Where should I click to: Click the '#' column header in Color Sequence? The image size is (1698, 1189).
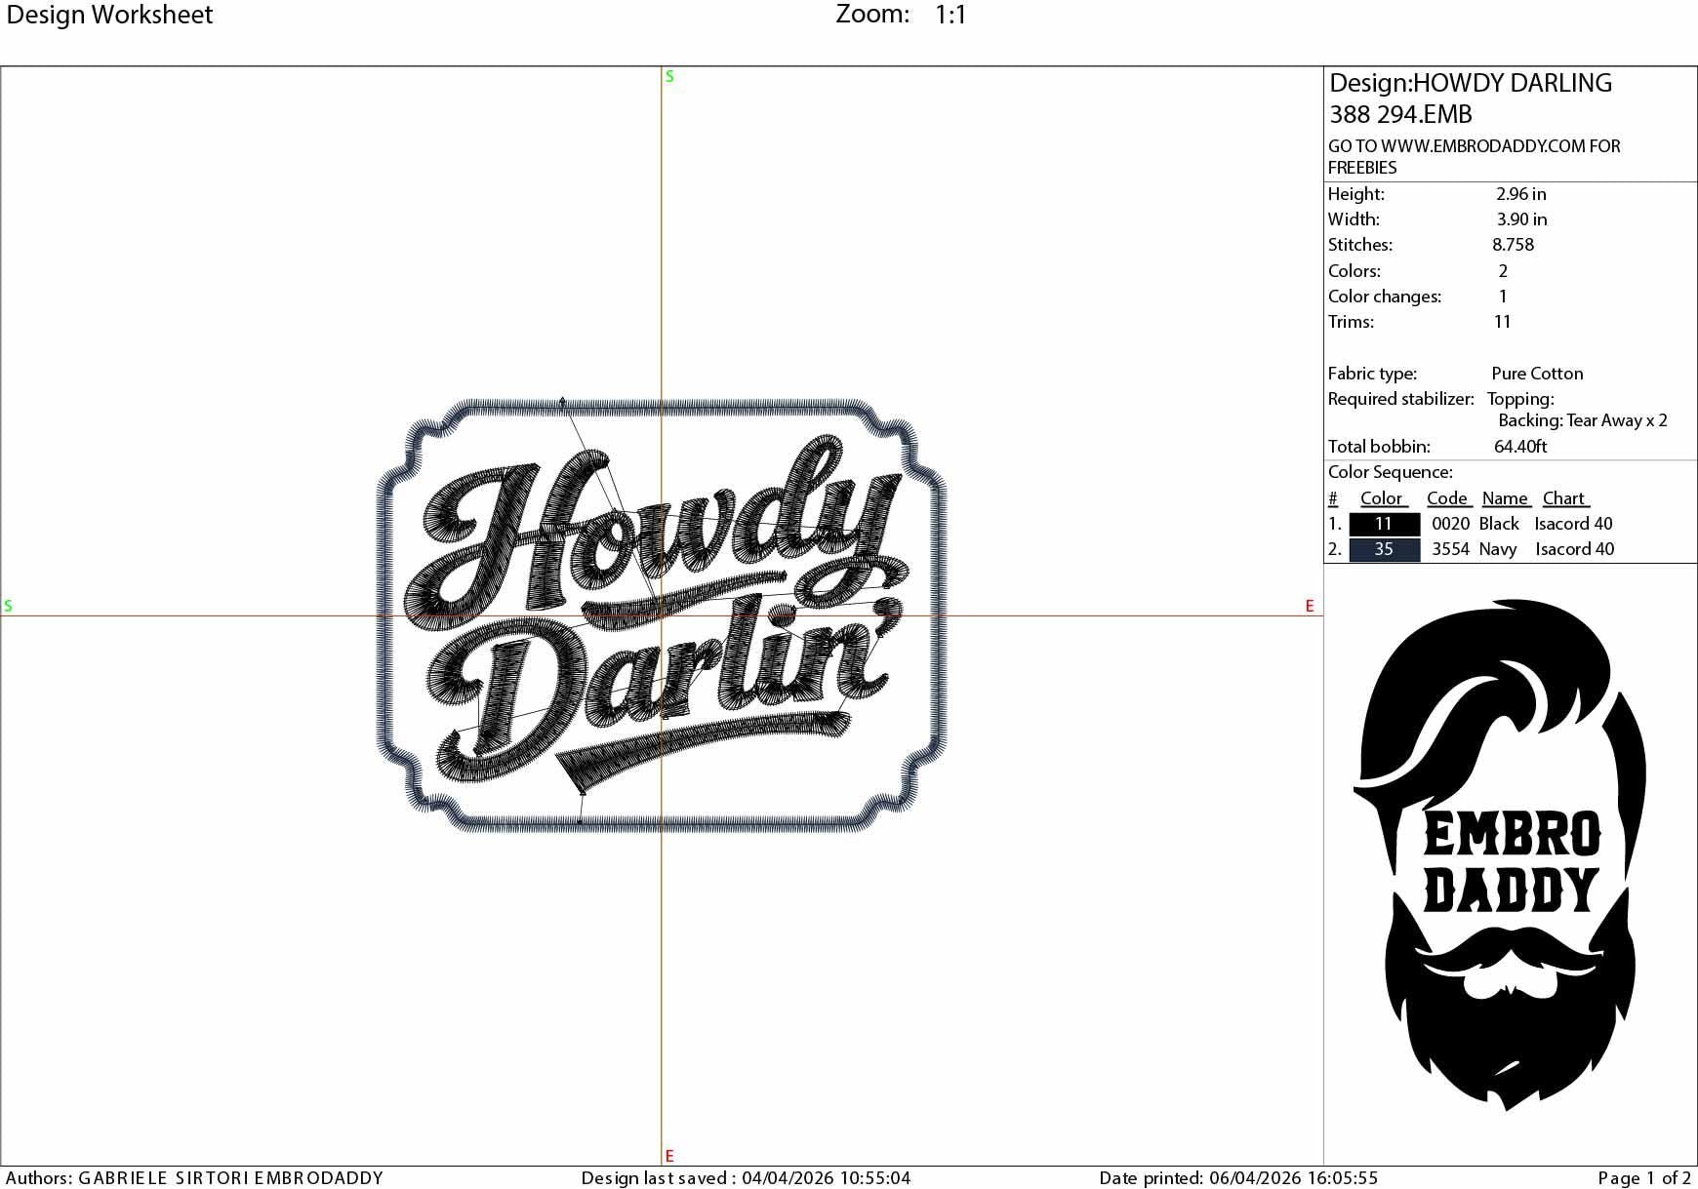[x=1333, y=498]
